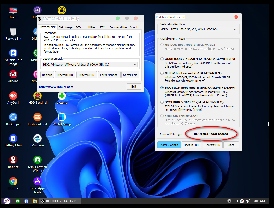Open green partition wizard taskbar icon
This screenshot has height=208, width=274.
(x=18, y=201)
